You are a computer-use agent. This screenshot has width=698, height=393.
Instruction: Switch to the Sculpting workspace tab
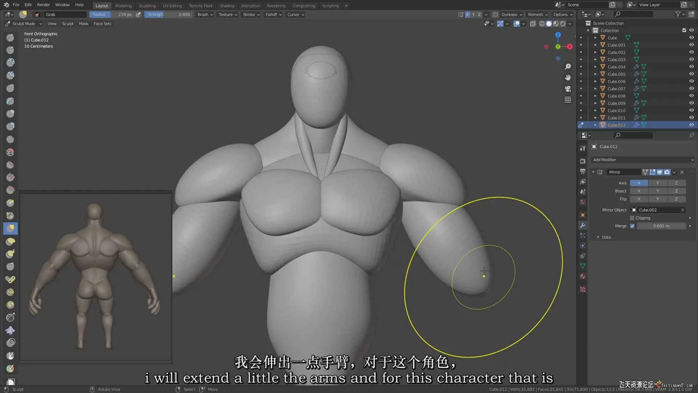point(147,6)
